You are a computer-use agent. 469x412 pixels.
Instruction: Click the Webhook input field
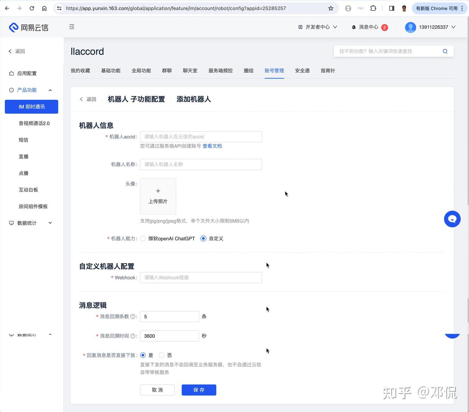pyautogui.click(x=201, y=277)
